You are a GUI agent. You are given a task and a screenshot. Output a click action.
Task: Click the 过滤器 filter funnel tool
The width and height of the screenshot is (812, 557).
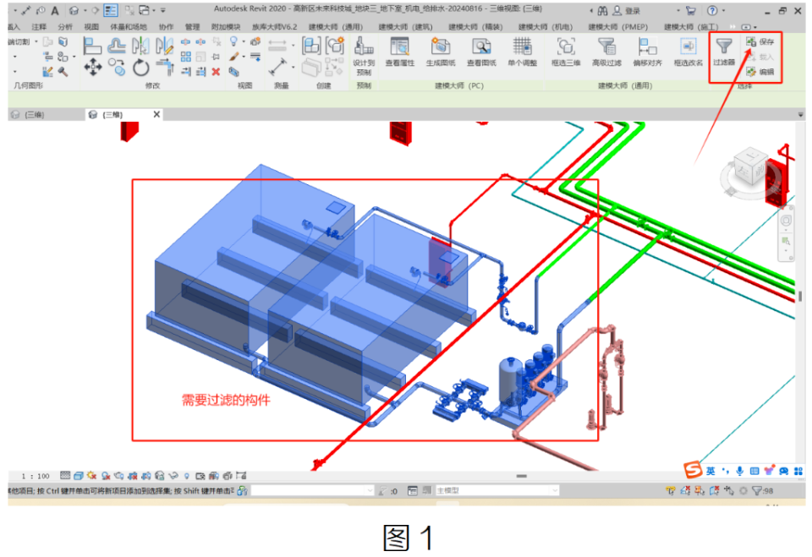(x=724, y=52)
